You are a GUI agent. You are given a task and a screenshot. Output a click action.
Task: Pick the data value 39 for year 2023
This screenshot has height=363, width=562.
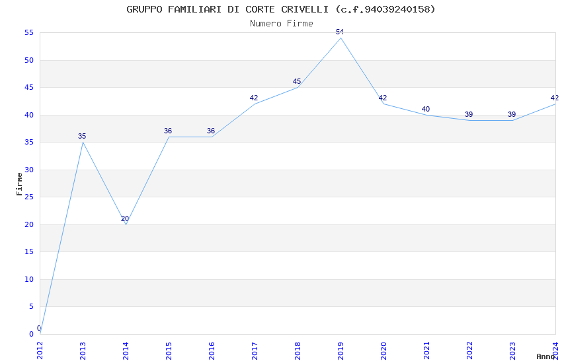tap(512, 114)
